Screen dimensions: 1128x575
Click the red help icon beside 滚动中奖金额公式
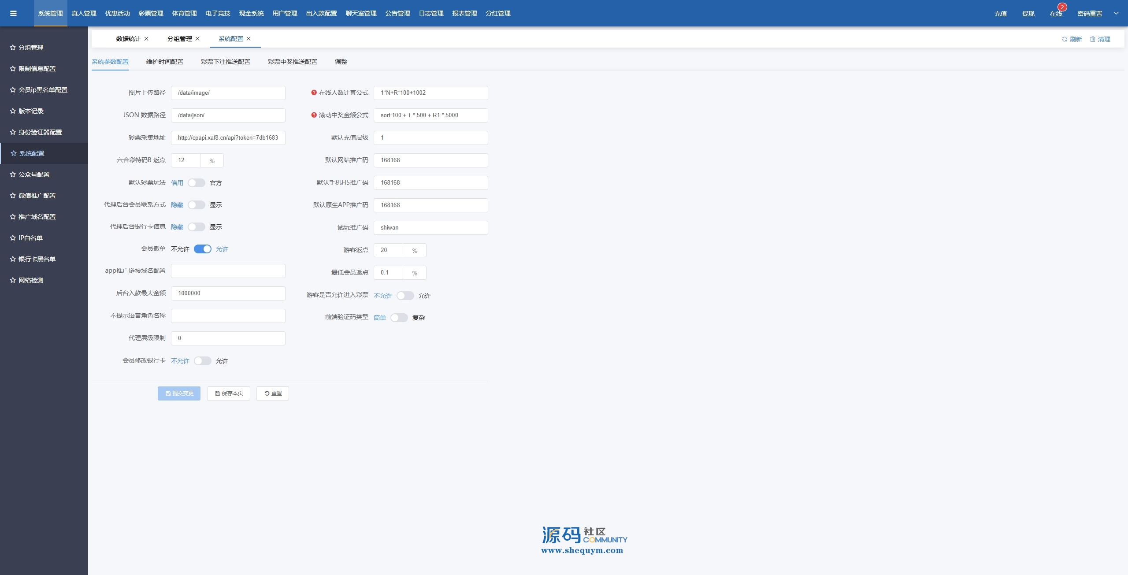[314, 115]
